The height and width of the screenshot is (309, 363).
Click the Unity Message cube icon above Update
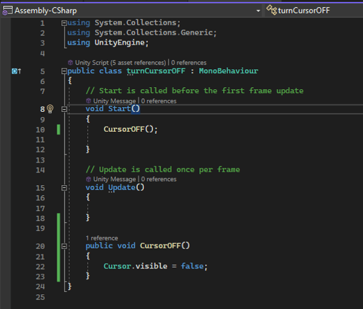pyautogui.click(x=89, y=179)
